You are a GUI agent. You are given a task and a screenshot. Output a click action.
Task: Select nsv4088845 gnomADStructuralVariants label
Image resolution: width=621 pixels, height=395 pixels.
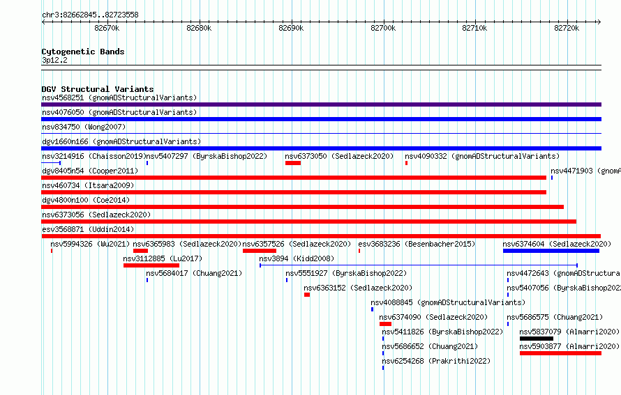448,302
